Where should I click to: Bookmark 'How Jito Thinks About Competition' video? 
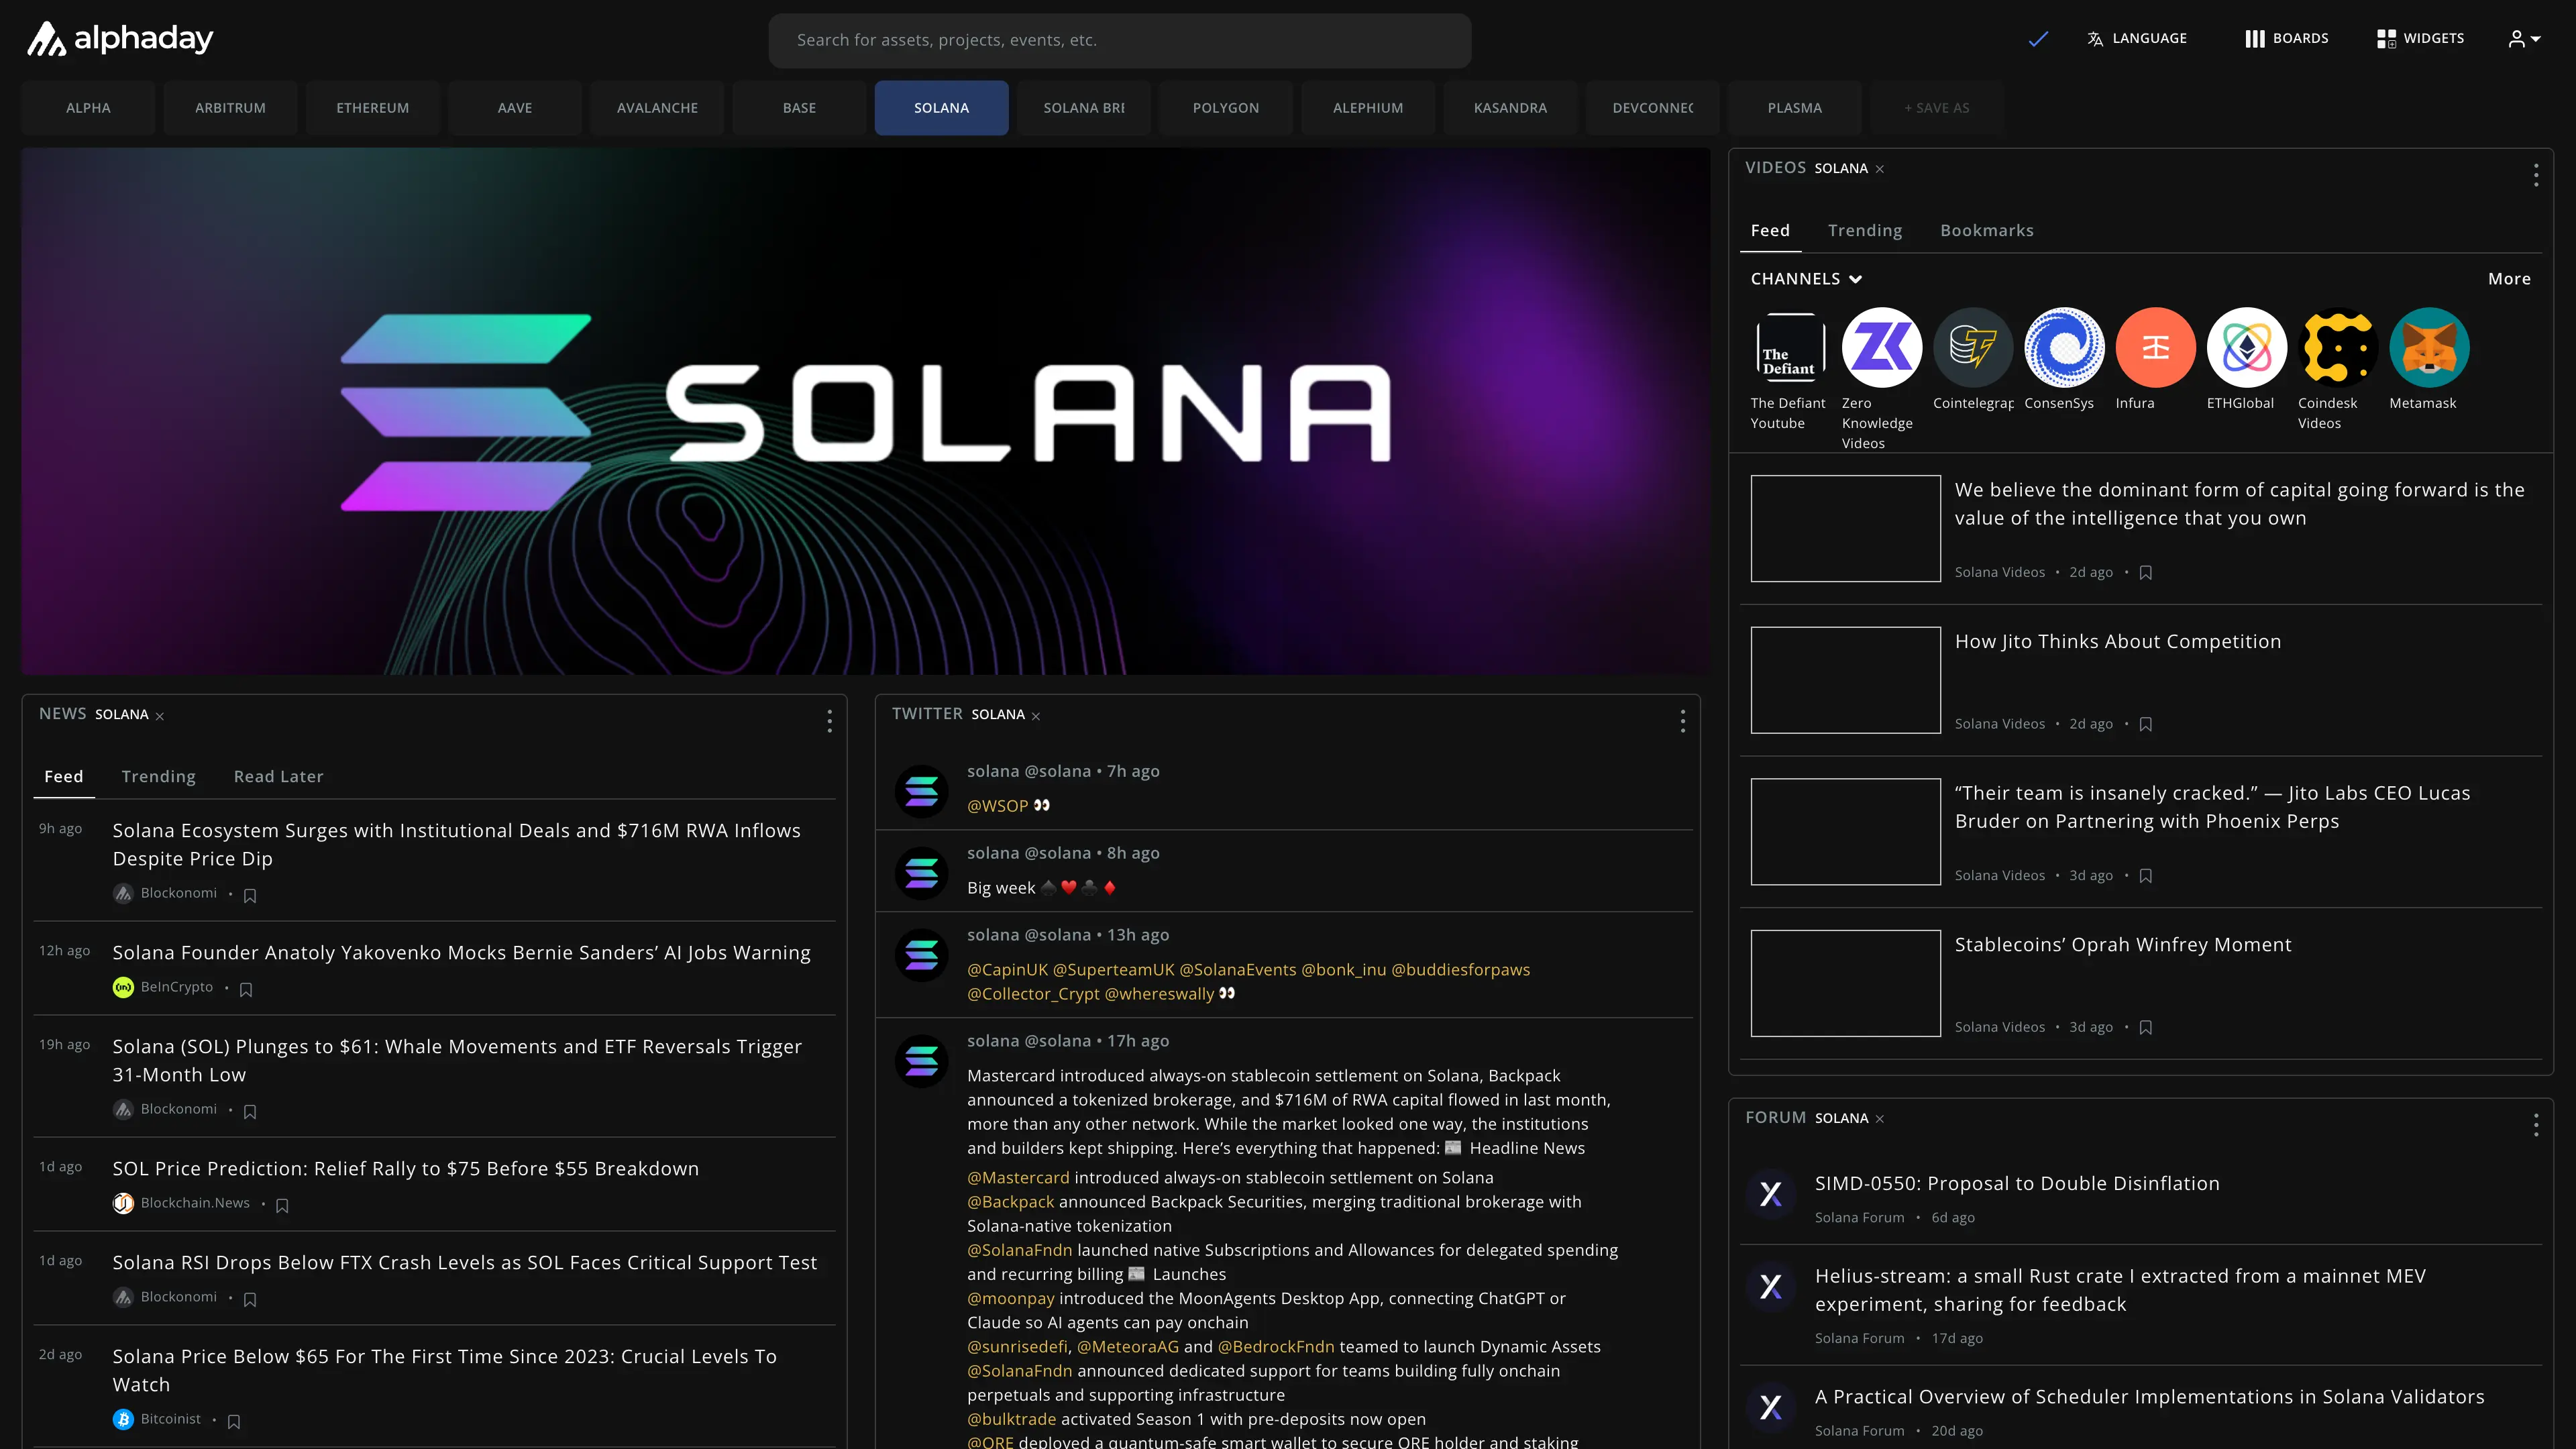(x=2145, y=725)
